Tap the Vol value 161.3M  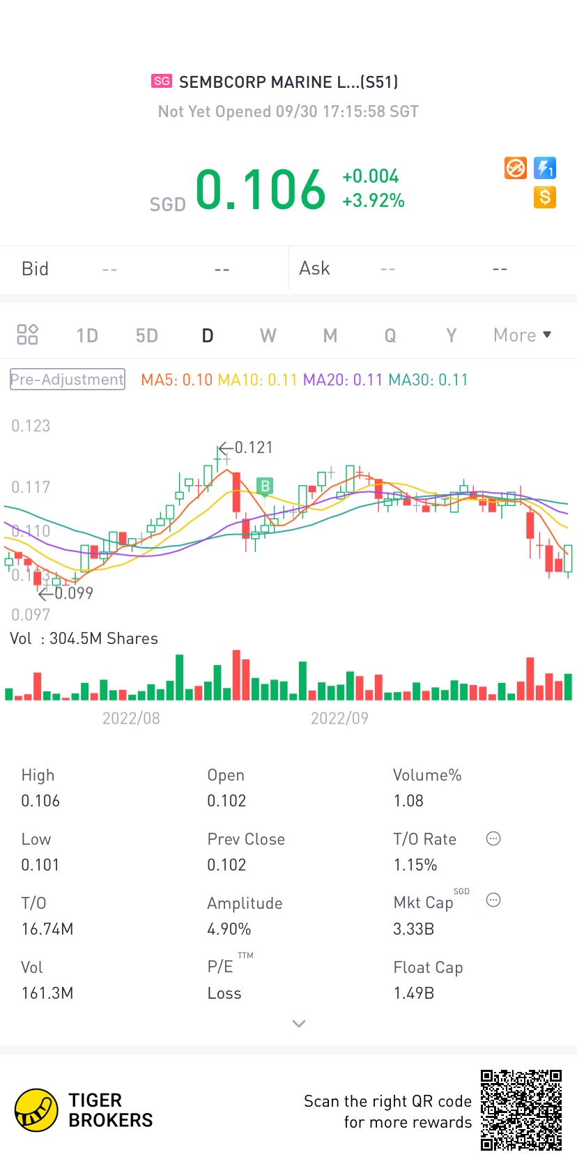point(47,993)
